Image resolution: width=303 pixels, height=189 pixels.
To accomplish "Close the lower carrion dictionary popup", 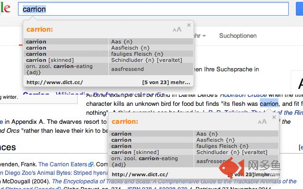I will [274, 117].
